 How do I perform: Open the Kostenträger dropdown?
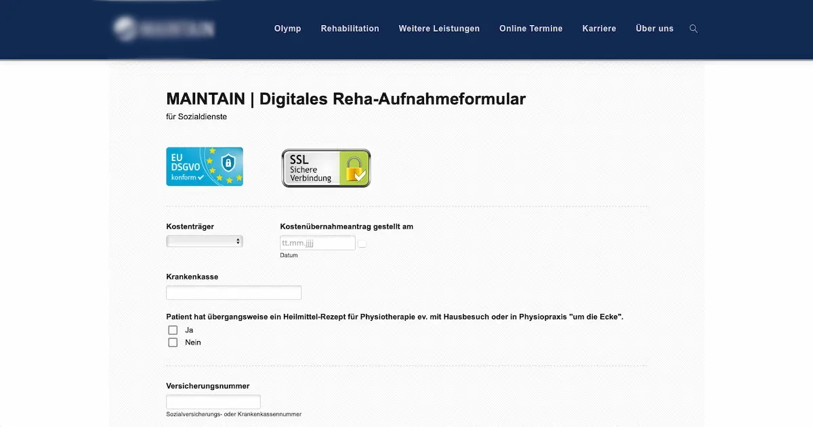pos(205,241)
